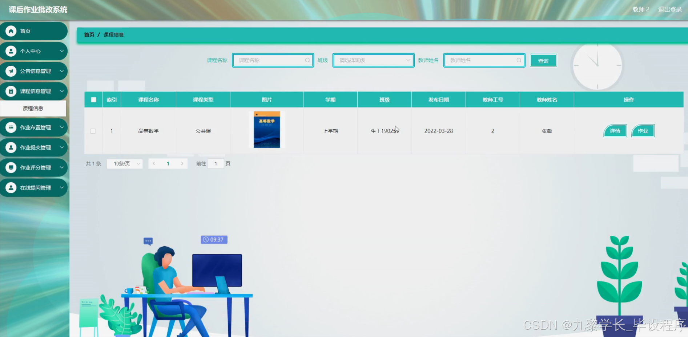The width and height of the screenshot is (688, 337).
Task: Click the 首页 breadcrumb link
Action: coord(89,34)
